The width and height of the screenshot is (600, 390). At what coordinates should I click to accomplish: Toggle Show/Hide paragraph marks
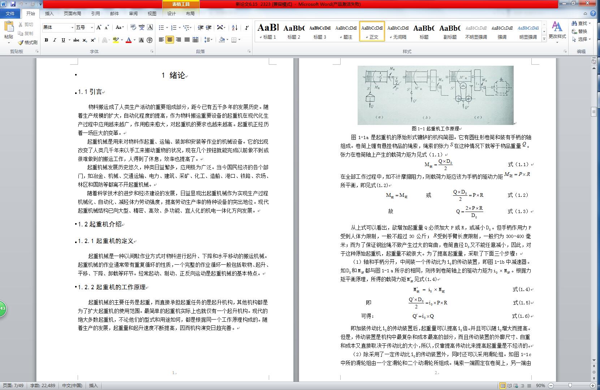[247, 27]
